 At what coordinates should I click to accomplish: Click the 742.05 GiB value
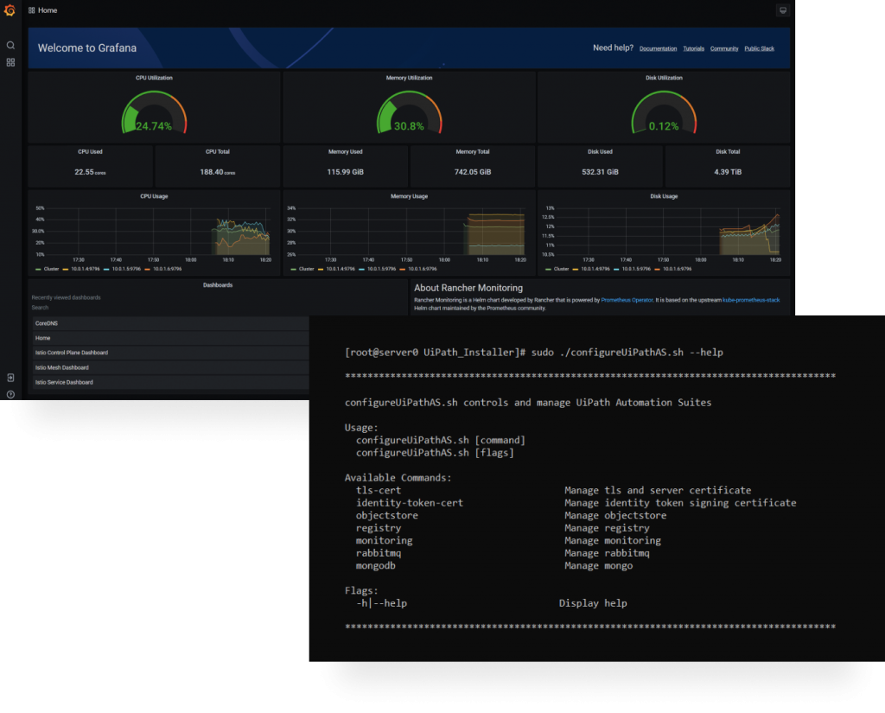473,172
